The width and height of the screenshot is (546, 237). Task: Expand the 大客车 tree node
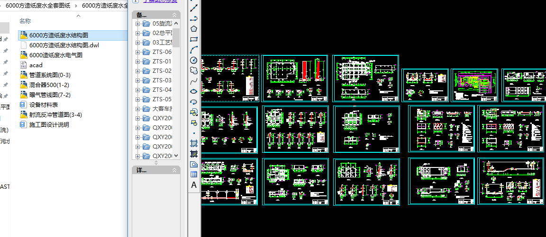pyautogui.click(x=137, y=108)
